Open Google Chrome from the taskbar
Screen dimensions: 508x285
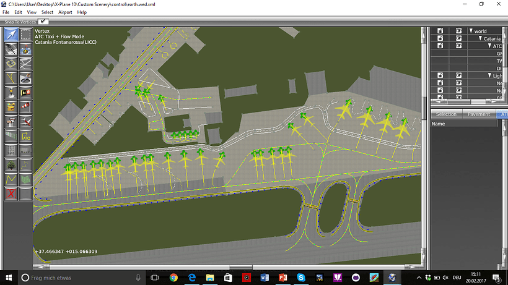pyautogui.click(x=173, y=278)
